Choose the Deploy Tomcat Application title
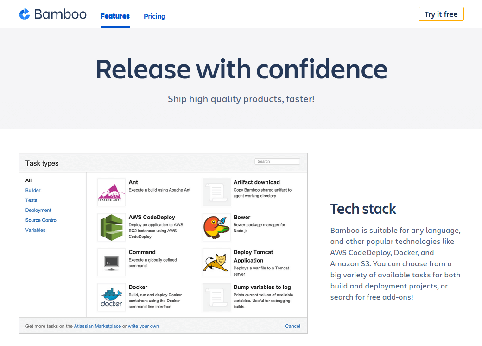This screenshot has height=346, width=482. tap(253, 256)
